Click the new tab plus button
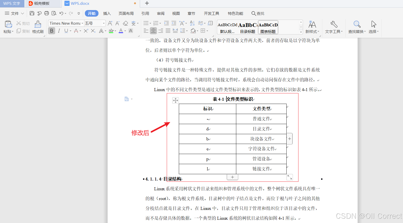The image size is (403, 223). [x=147, y=3]
